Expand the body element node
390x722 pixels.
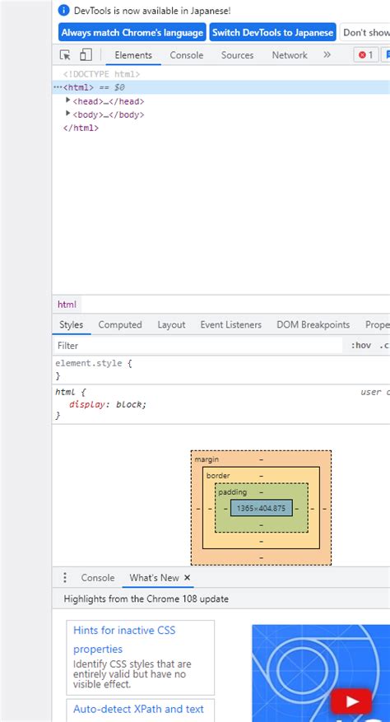[x=68, y=114]
